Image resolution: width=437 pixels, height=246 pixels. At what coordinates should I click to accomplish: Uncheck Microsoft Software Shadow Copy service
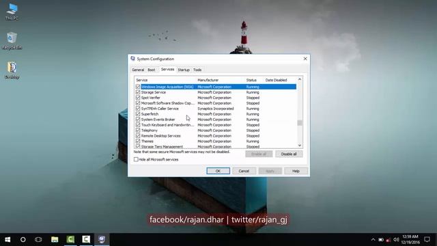[138, 103]
